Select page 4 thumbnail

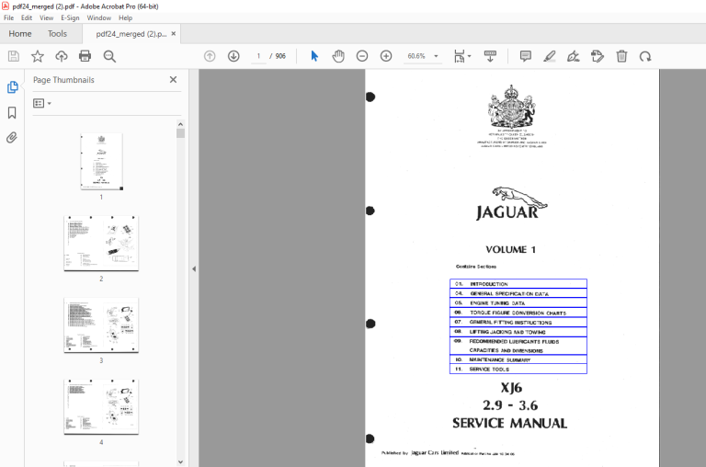pos(101,406)
